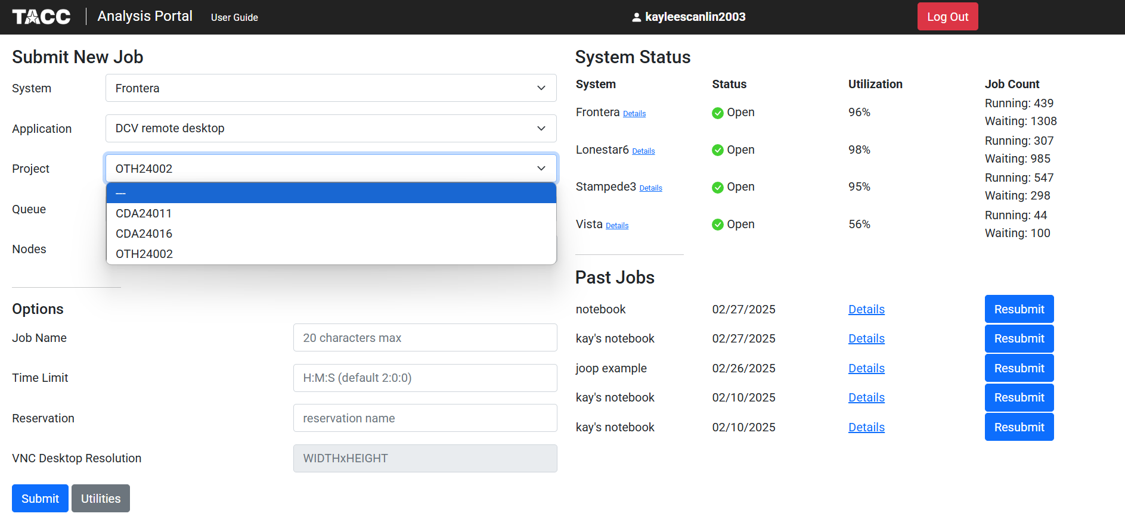The height and width of the screenshot is (529, 1125).
Task: Click Frontera's 96% utilization value
Action: pyautogui.click(x=859, y=112)
